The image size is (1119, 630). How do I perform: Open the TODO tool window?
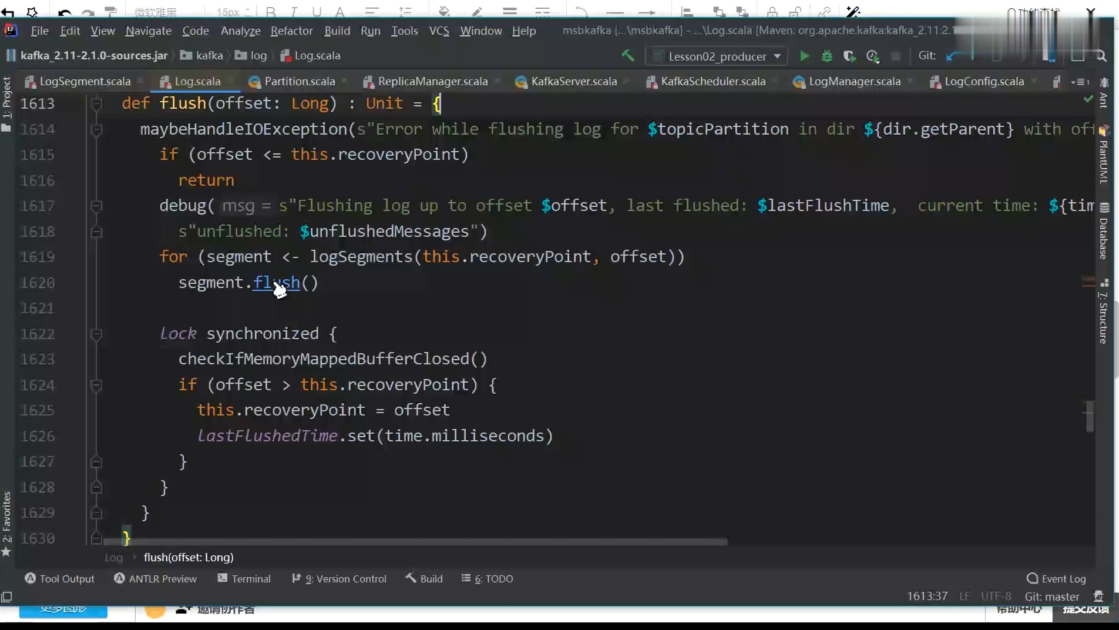(488, 579)
